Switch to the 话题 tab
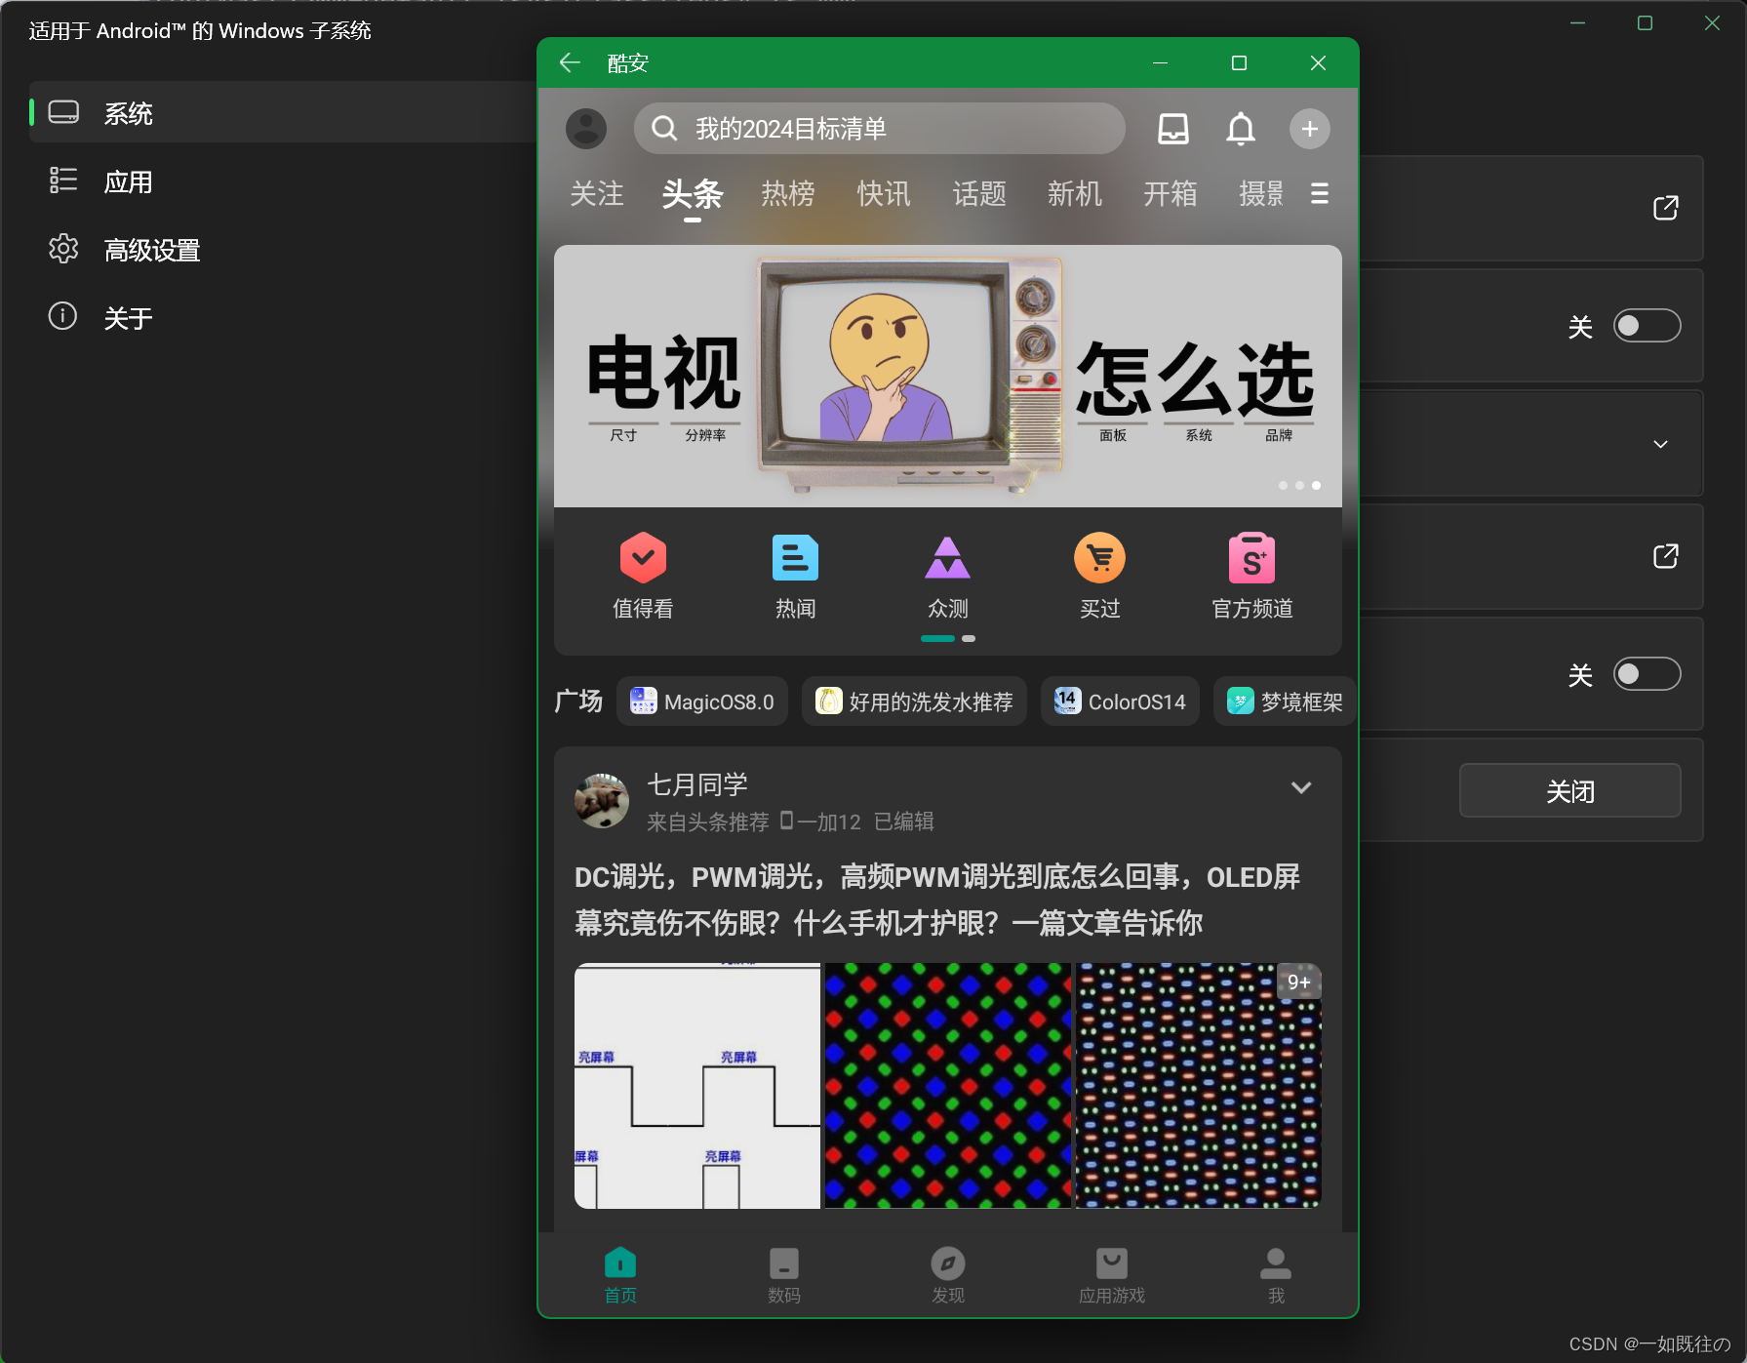Viewport: 1747px width, 1363px height. (979, 193)
